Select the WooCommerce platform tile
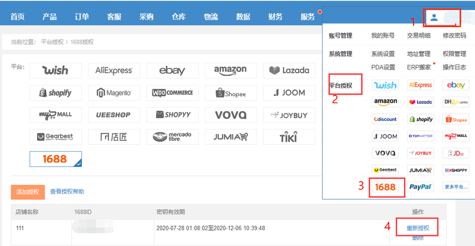The height and width of the screenshot is (246, 475). [x=172, y=93]
